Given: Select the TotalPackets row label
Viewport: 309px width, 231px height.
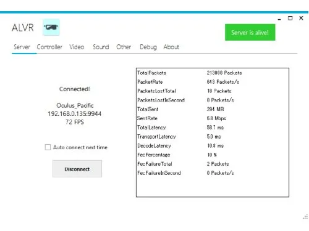Looking at the screenshot, I should [x=151, y=73].
